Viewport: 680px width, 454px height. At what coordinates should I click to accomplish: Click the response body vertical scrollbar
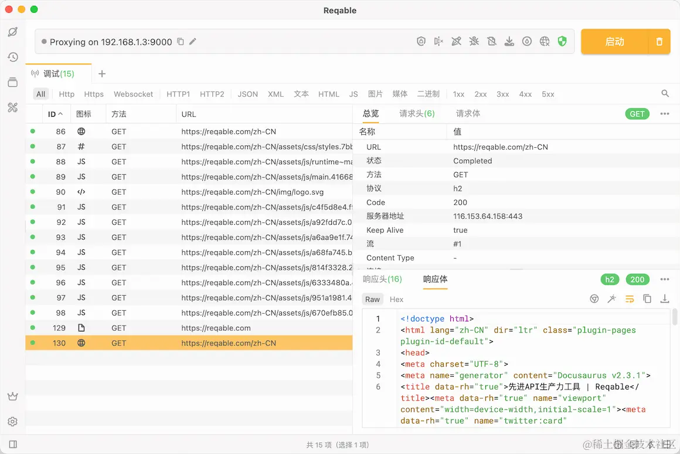point(674,317)
